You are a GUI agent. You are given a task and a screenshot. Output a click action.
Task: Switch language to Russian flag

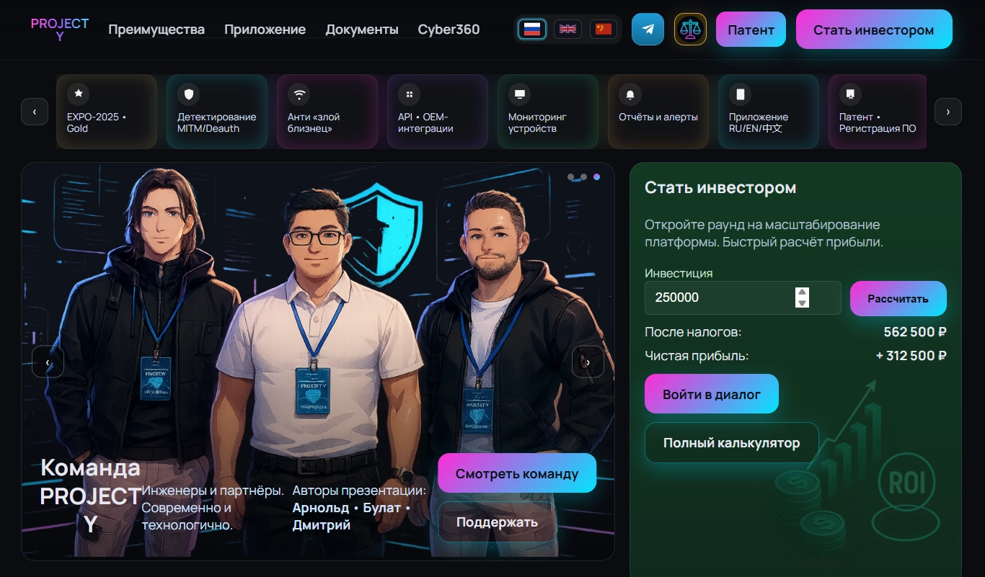(532, 30)
